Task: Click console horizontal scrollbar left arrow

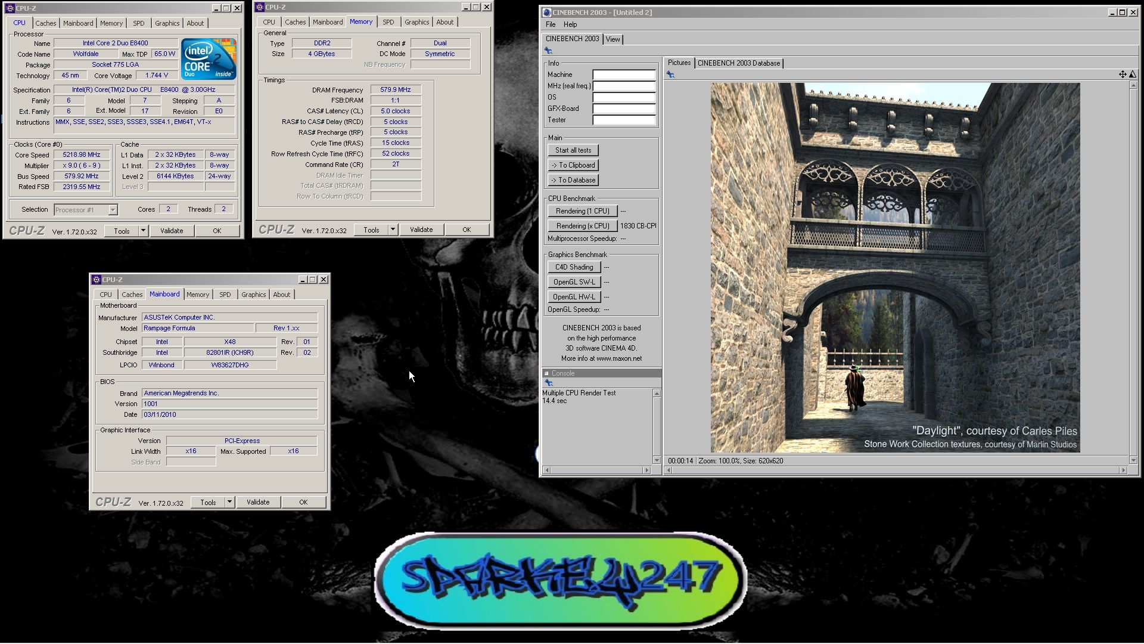Action: [546, 470]
